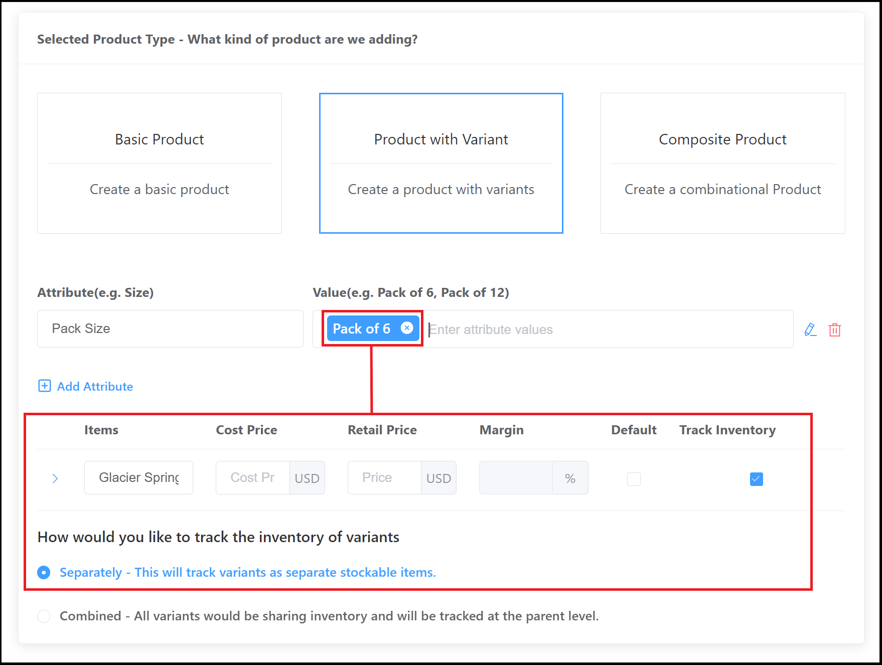
Task: Uncheck the Track Inventory checkbox
Action: [x=756, y=479]
